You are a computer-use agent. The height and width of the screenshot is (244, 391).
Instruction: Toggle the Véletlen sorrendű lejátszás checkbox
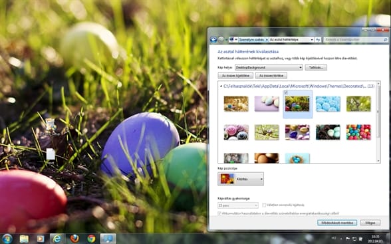(x=264, y=205)
